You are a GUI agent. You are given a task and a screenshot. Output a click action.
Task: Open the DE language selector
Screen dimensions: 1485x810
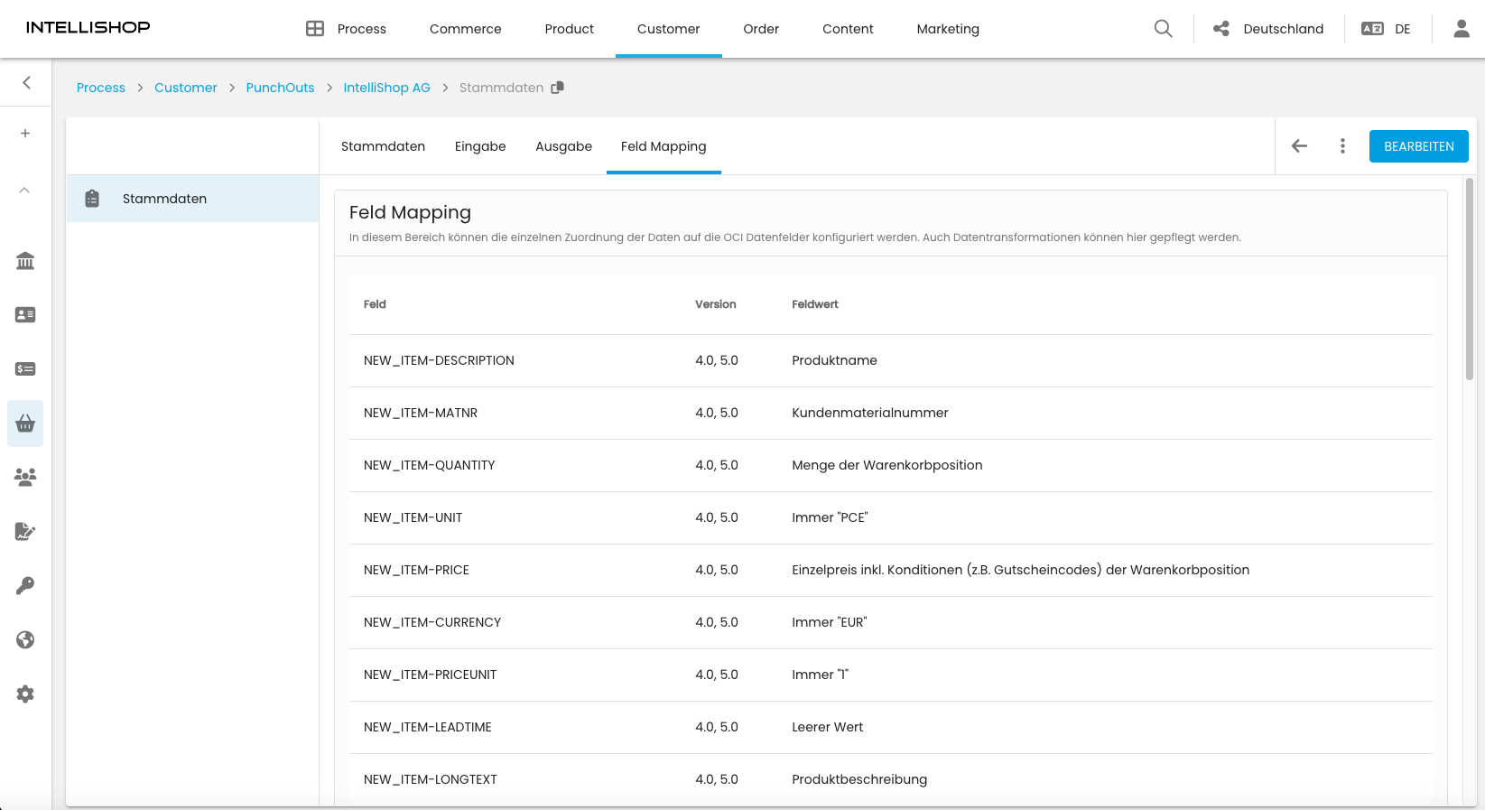point(1387,29)
